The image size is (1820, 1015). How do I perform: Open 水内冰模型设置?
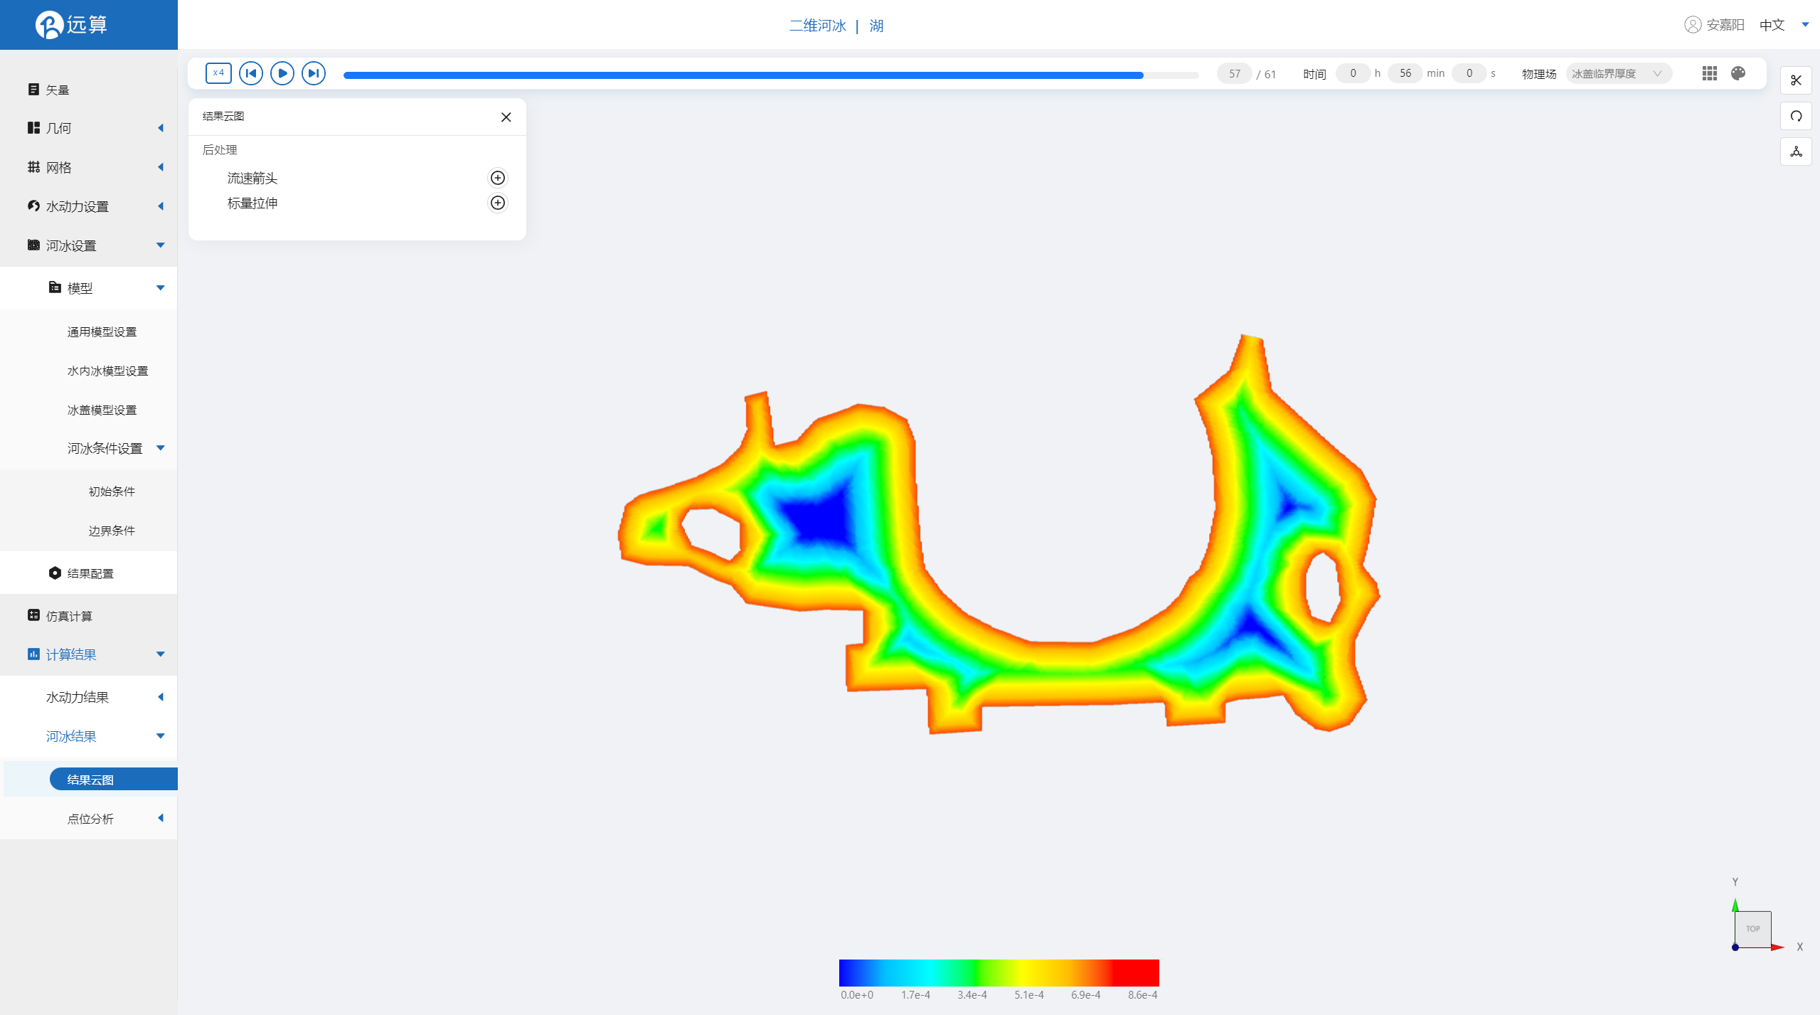tap(107, 371)
